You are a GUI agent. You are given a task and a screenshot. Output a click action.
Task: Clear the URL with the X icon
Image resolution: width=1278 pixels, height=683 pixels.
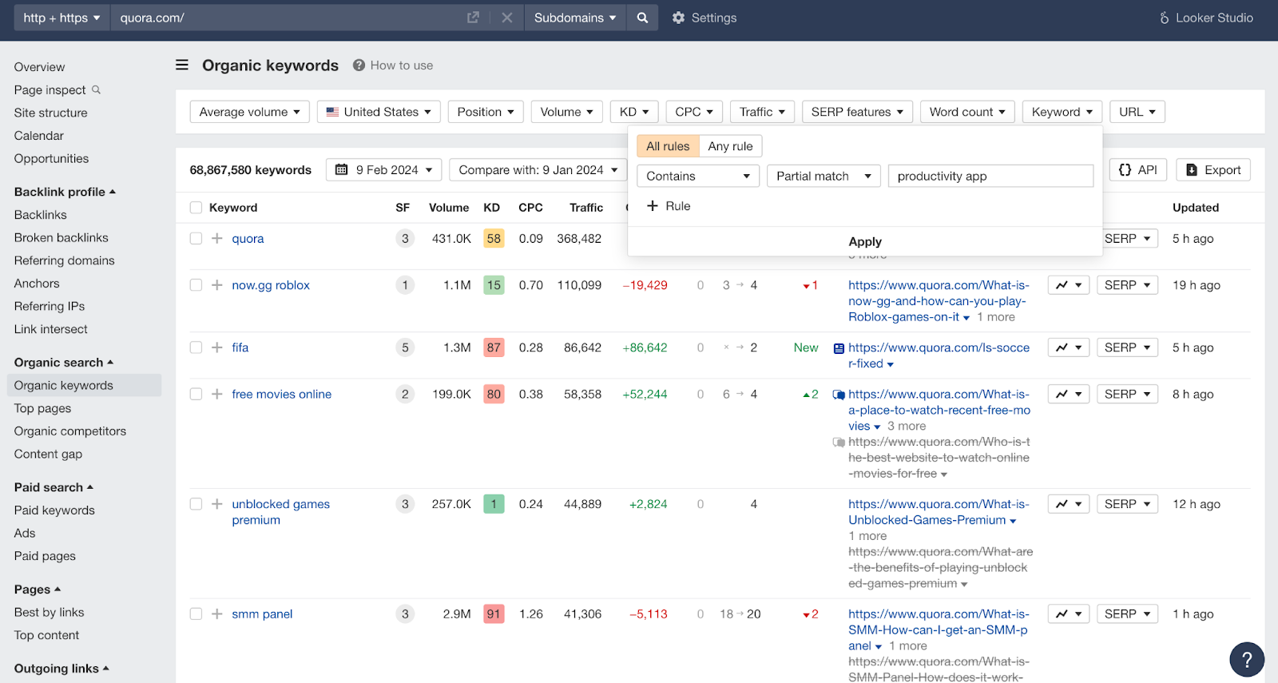(x=507, y=18)
